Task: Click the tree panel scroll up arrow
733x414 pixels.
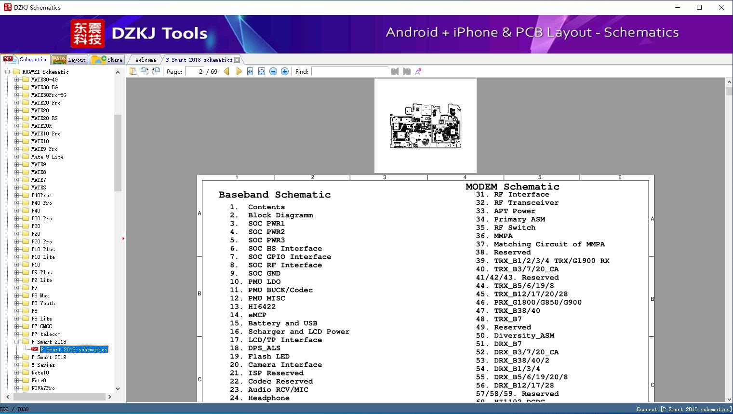Action: (x=118, y=72)
